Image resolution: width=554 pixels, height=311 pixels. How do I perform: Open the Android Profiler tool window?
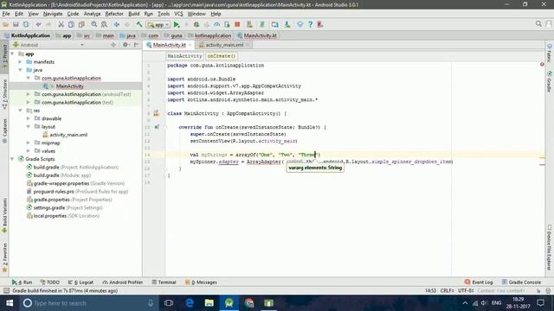(x=123, y=282)
